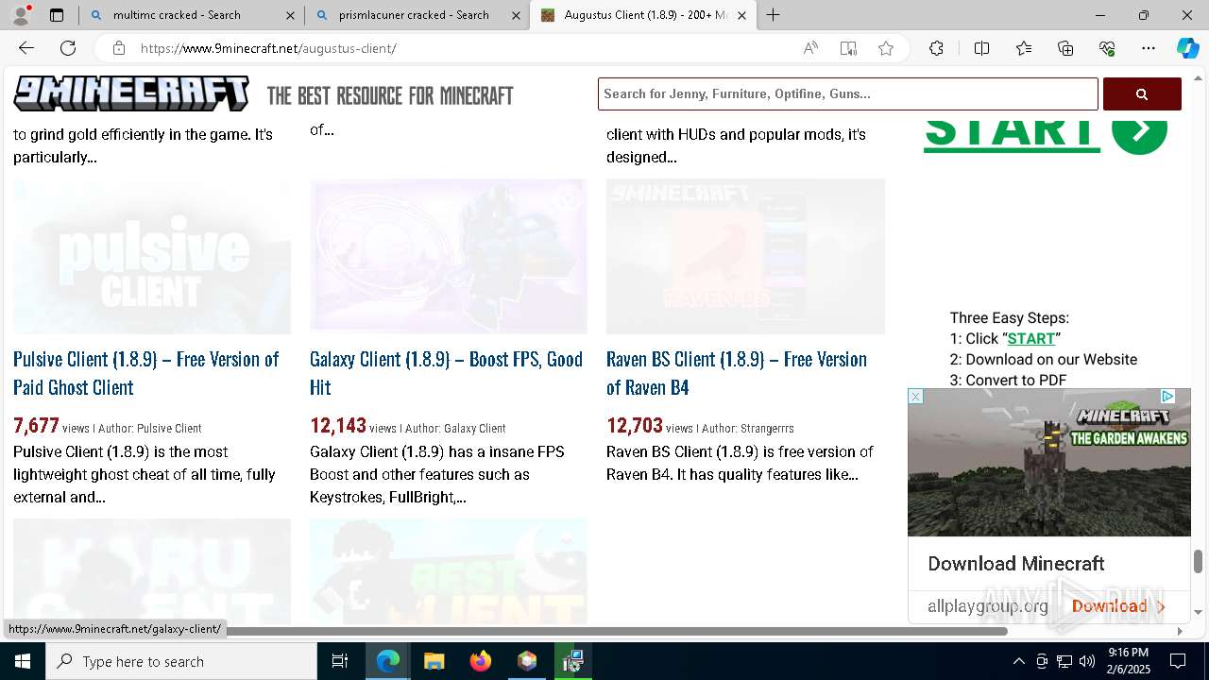Screen dimensions: 1209x680
Task: Open Pulsive Client (1.8.9) title link
Action: [x=146, y=373]
